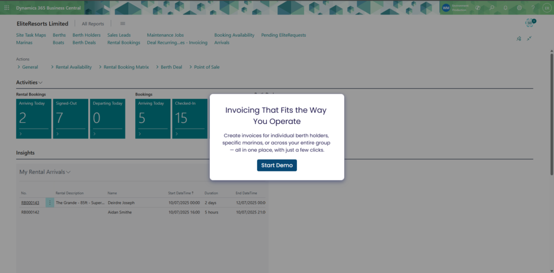Click the Insights section heading

point(25,153)
